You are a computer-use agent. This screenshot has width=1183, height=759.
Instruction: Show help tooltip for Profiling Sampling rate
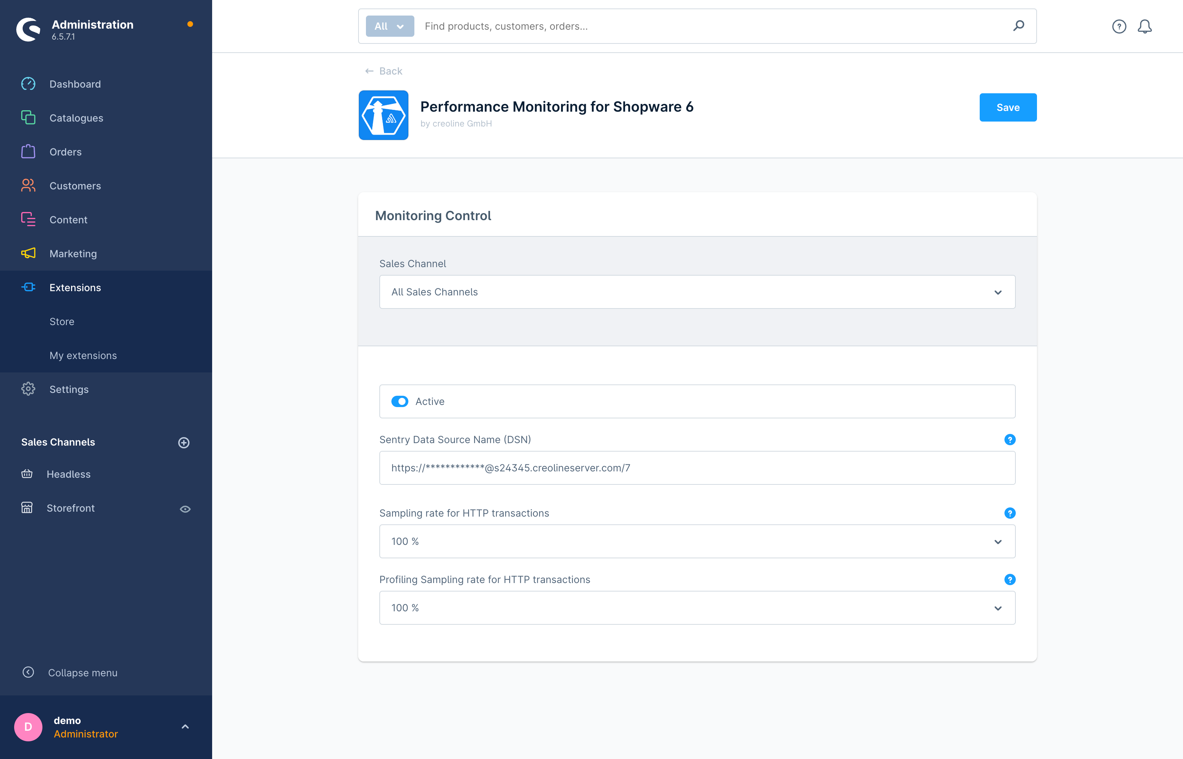tap(1009, 579)
